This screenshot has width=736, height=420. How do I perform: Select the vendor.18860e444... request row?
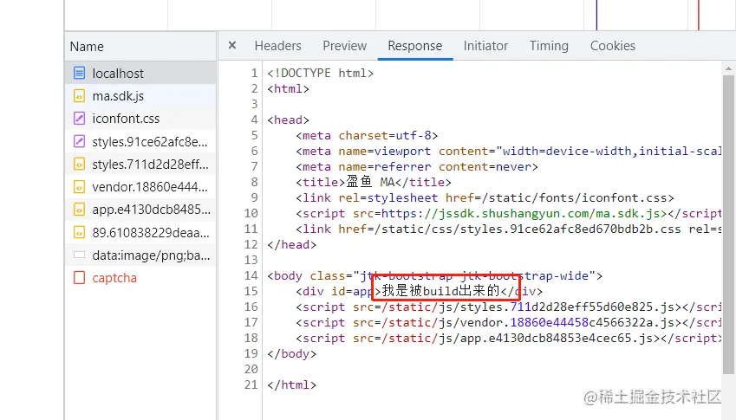140,186
